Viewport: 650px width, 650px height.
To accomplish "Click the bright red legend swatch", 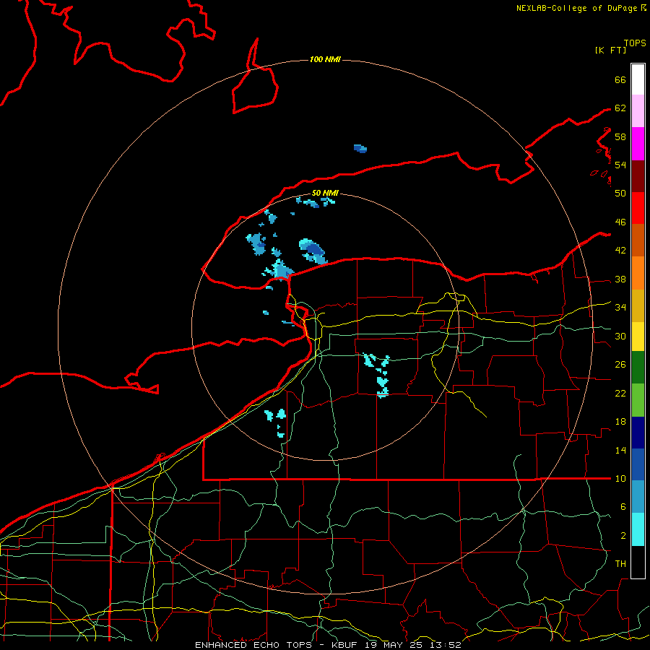I will click(x=638, y=208).
